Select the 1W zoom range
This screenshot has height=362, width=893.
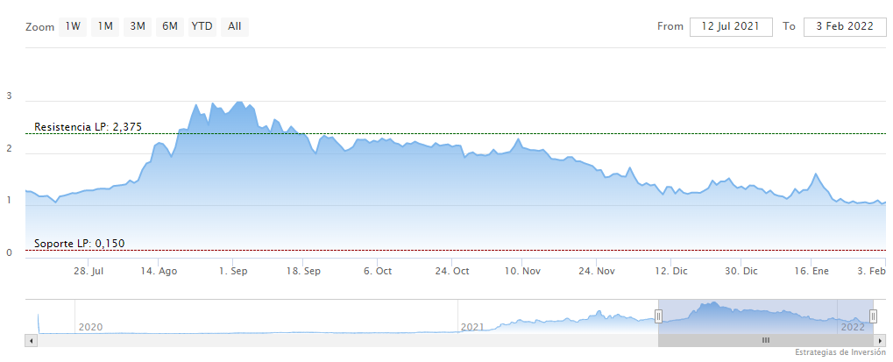click(x=74, y=26)
